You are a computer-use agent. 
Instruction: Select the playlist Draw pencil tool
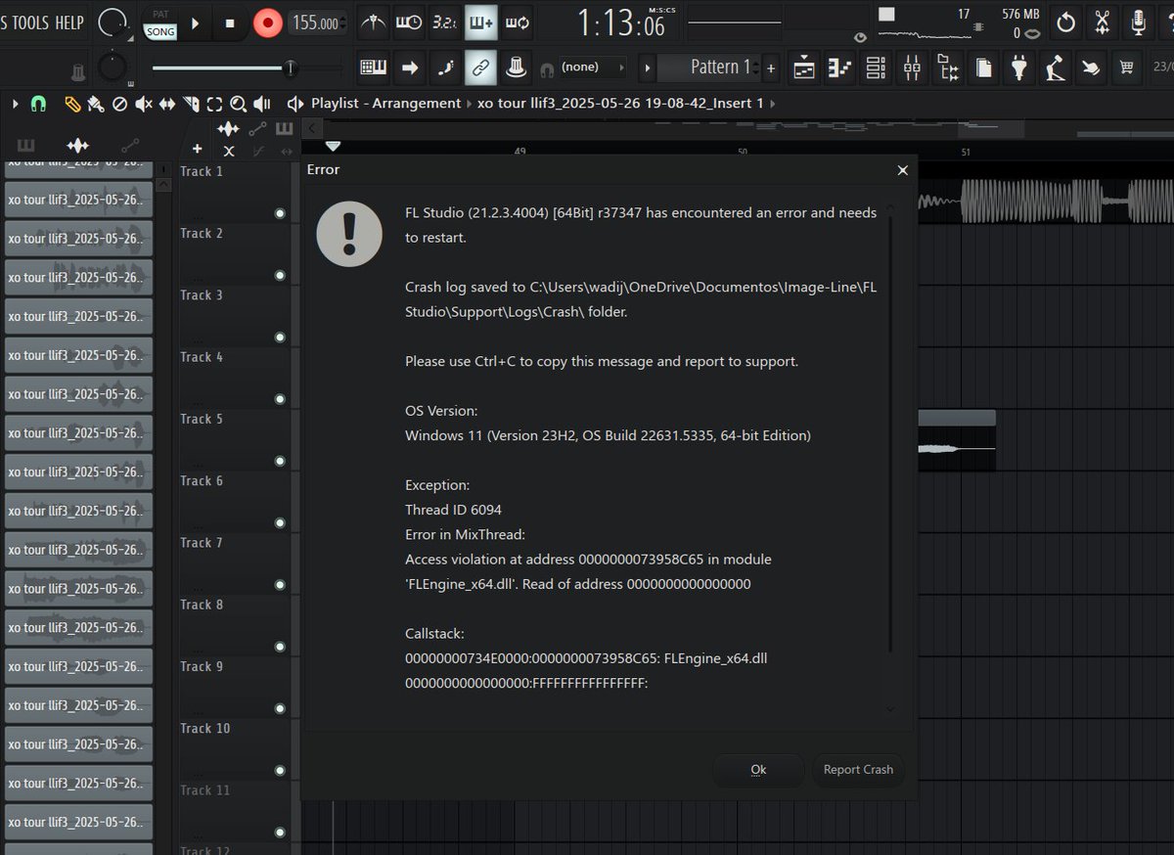point(72,103)
